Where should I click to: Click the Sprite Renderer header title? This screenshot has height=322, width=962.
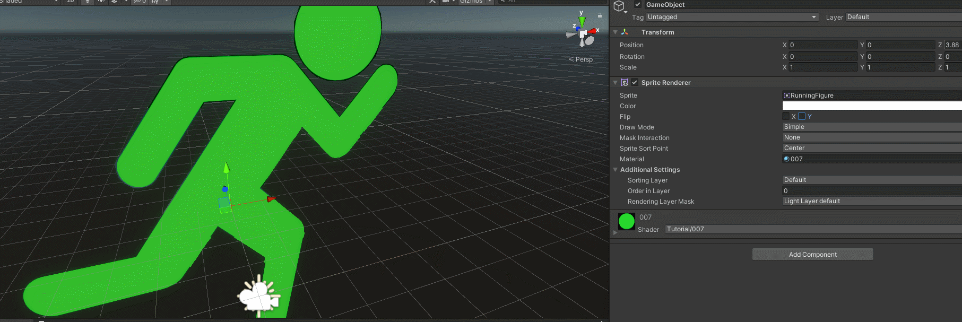pyautogui.click(x=665, y=83)
